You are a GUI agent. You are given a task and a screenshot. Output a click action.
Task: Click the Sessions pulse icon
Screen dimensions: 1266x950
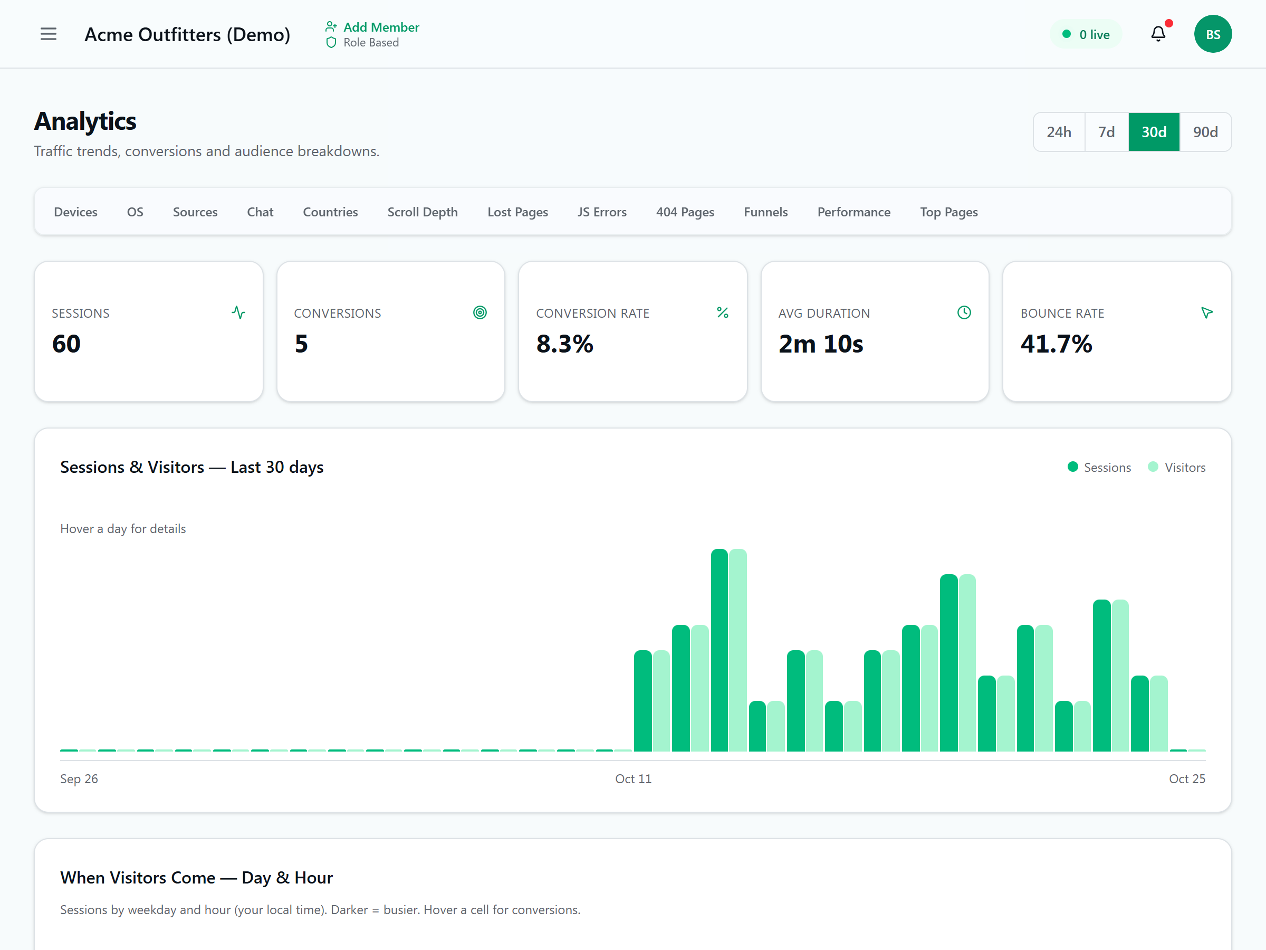click(238, 312)
